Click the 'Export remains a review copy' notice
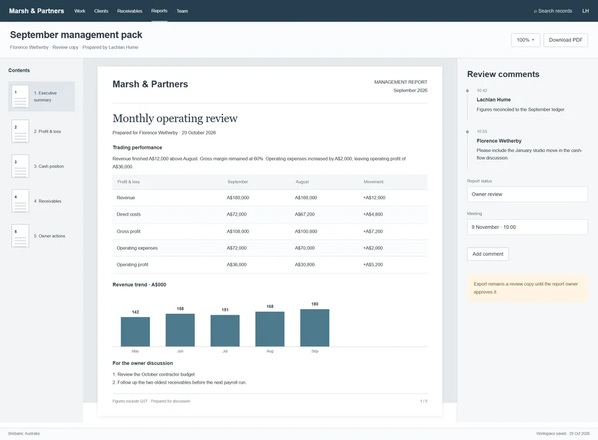The height and width of the screenshot is (440, 598). [528, 288]
